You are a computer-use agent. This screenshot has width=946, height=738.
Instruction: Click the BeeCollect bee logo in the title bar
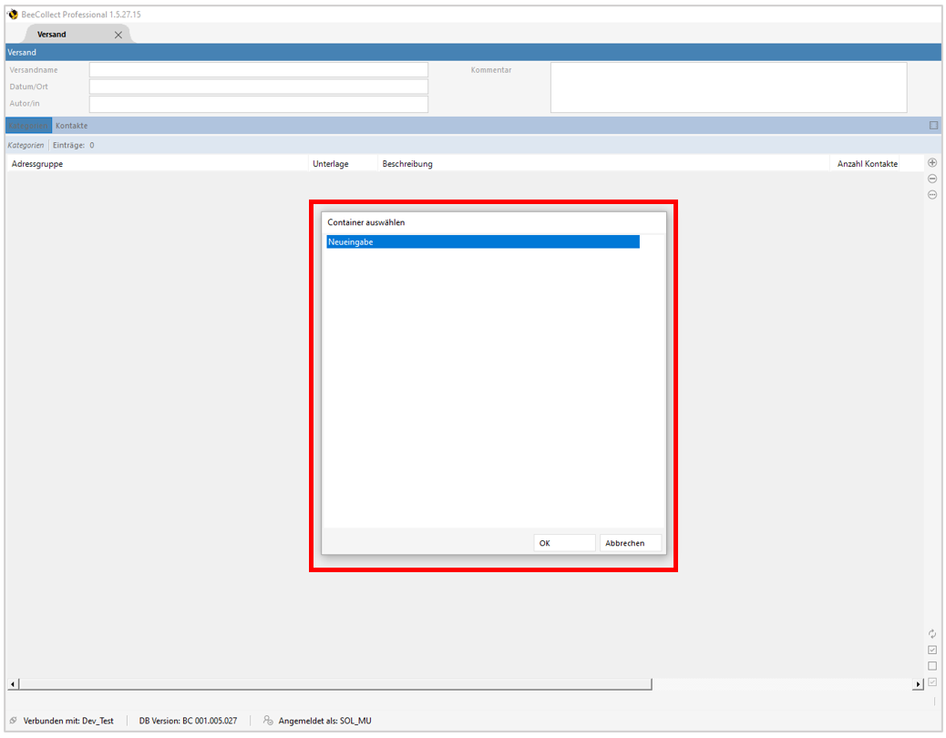tap(12, 14)
